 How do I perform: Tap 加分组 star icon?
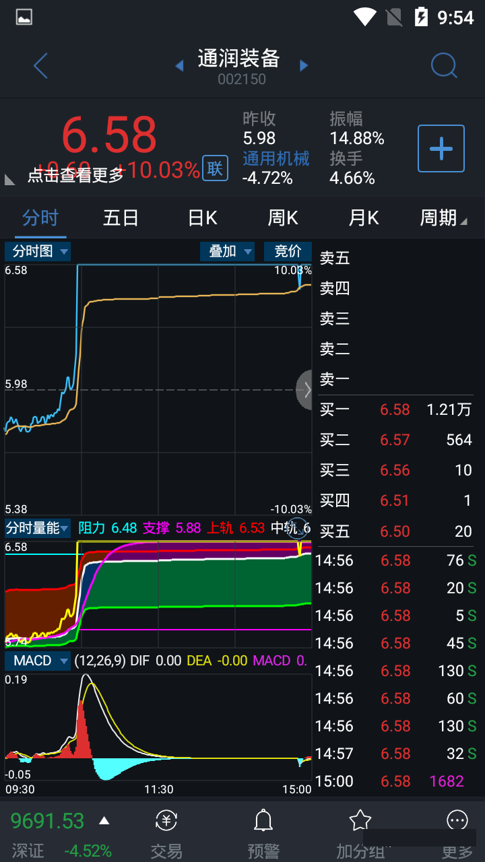point(360,820)
